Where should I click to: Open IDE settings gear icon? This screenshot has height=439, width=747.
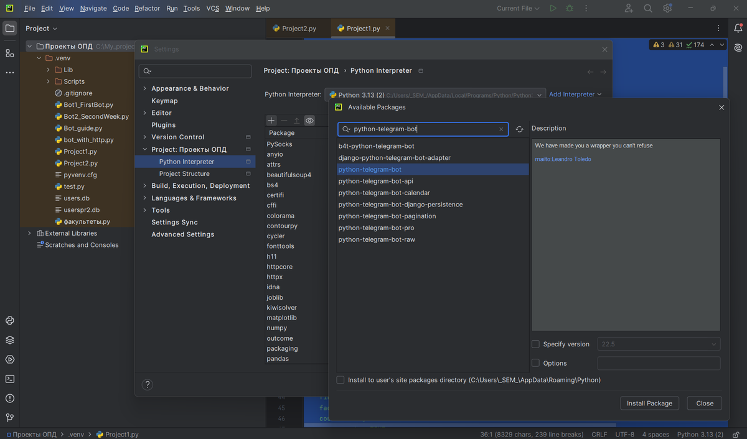tap(667, 8)
